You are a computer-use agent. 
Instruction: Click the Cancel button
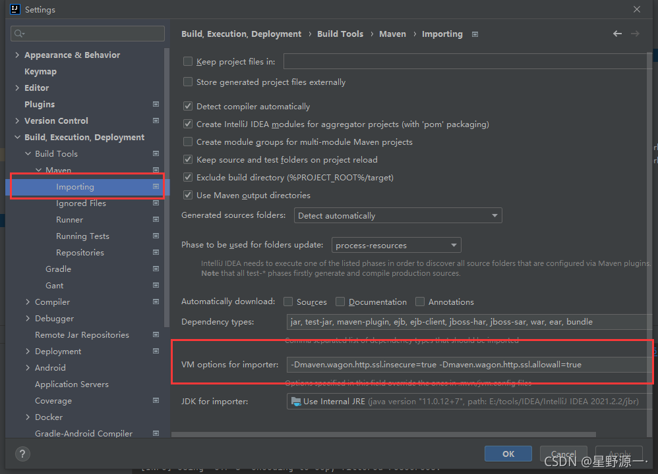tap(563, 454)
